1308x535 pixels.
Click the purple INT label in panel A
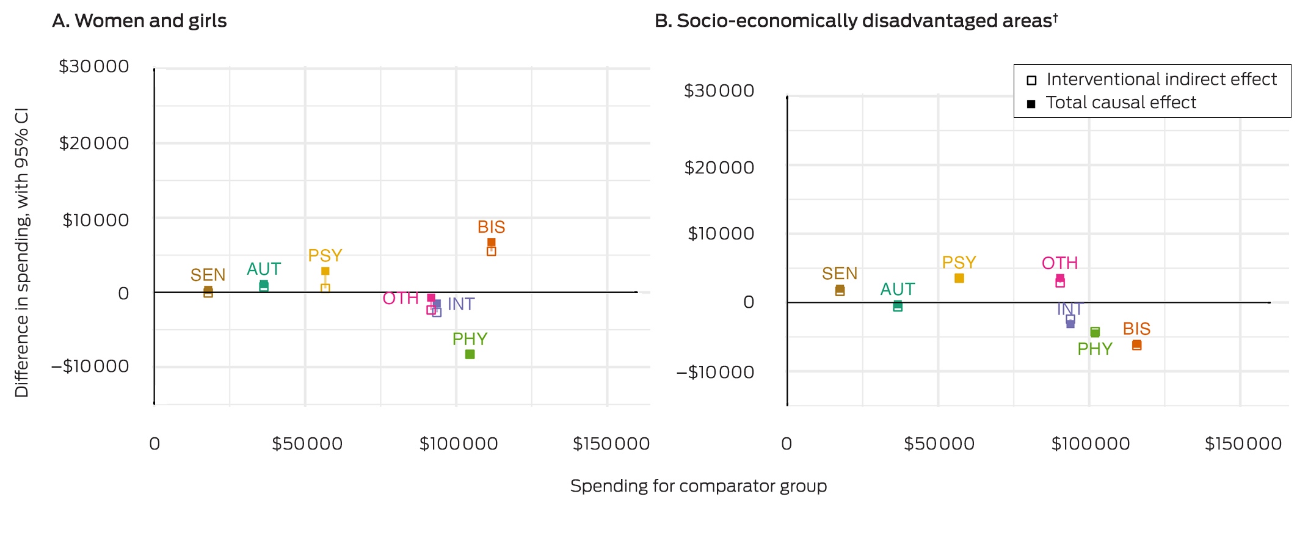461,304
